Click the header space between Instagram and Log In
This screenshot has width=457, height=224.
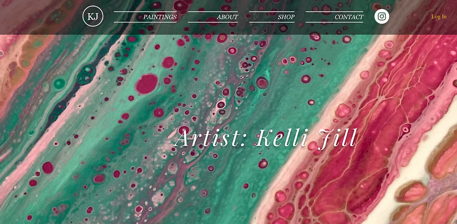coord(410,17)
